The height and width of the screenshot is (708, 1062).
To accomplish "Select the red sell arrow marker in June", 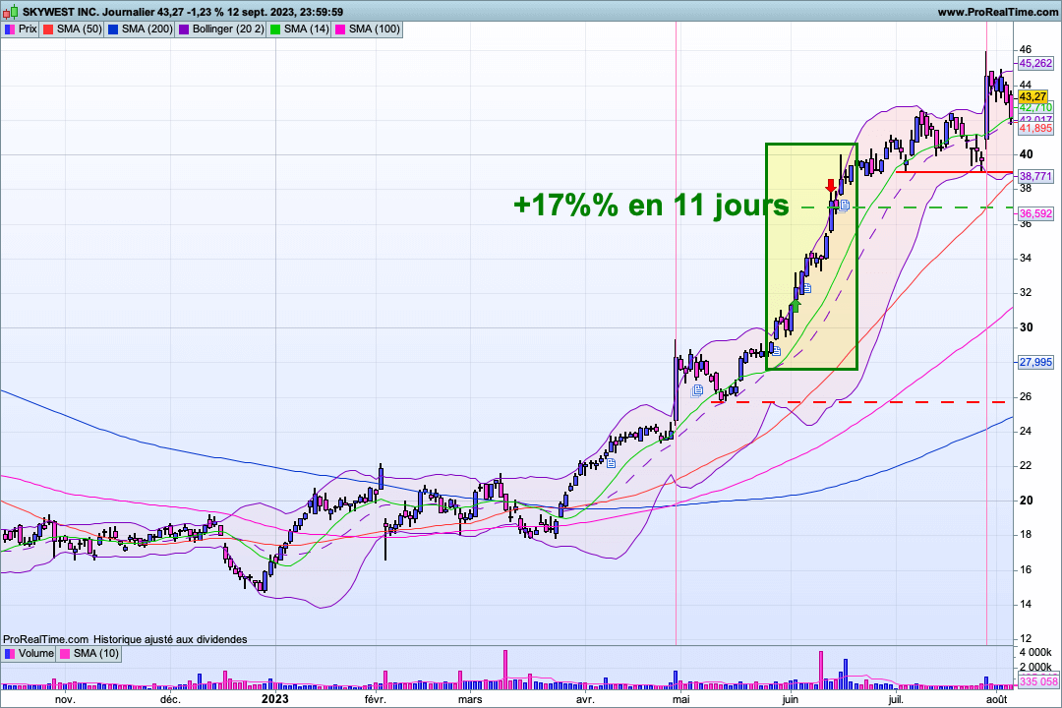I will point(831,186).
